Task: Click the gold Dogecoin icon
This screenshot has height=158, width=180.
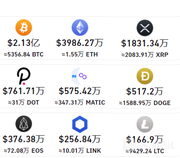Action: click(x=145, y=76)
